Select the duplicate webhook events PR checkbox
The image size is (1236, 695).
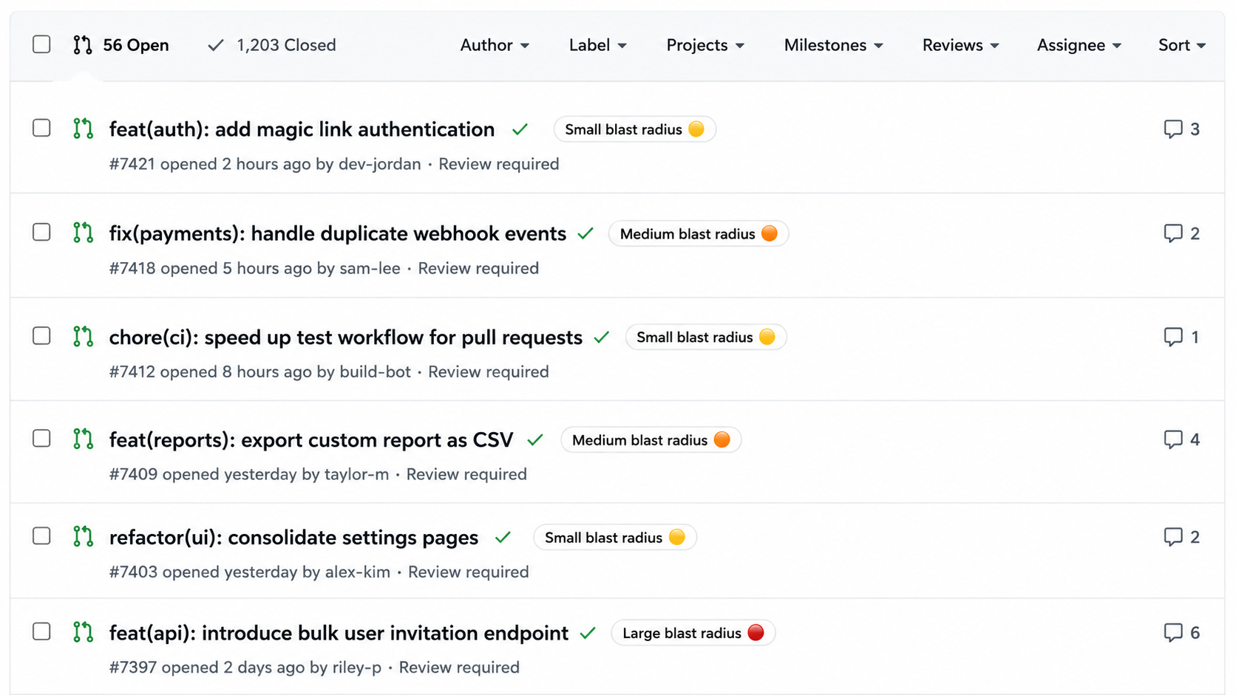coord(42,232)
